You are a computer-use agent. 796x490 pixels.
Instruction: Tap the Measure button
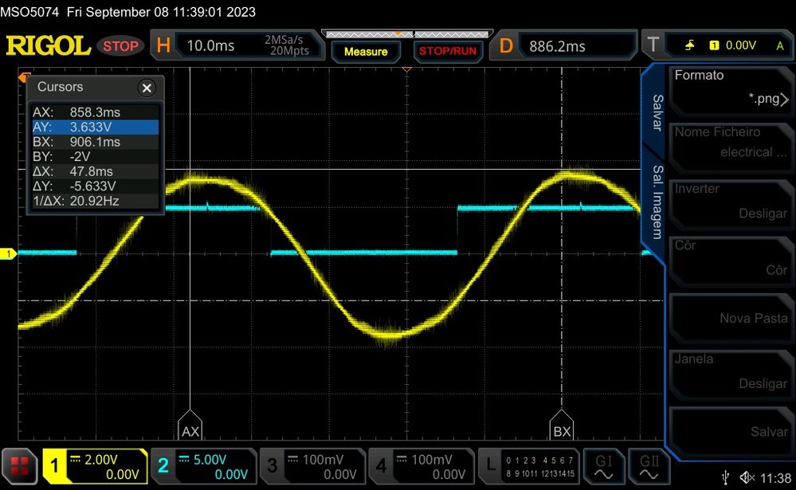(366, 51)
